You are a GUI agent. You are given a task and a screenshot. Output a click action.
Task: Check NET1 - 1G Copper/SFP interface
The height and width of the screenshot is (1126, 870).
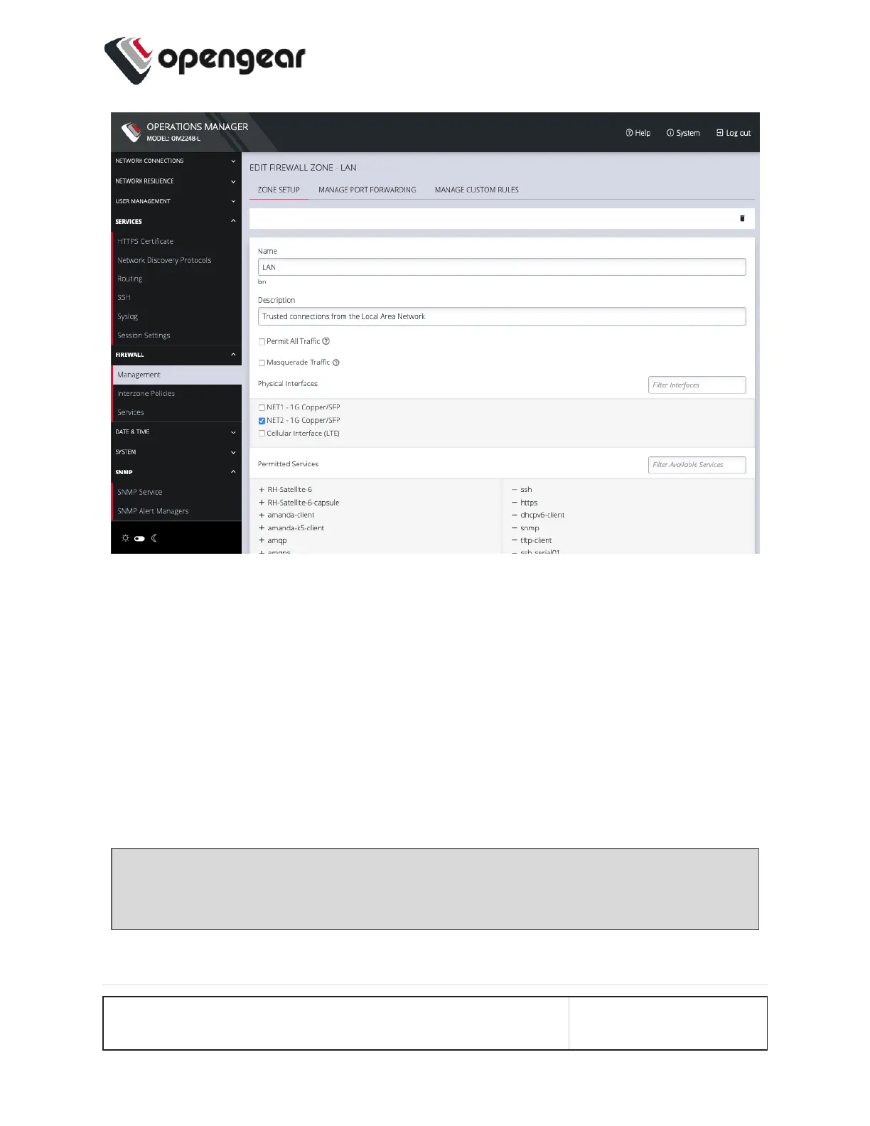pyautogui.click(x=262, y=408)
